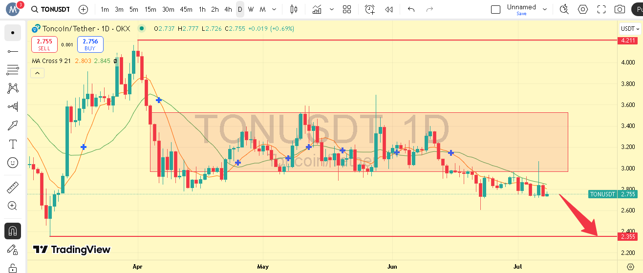Select the Zoom In tool

[x=13, y=206]
